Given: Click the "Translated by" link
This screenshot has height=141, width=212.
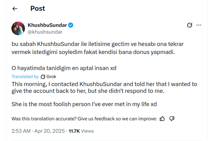Looking at the screenshot, I should pos(25,77).
